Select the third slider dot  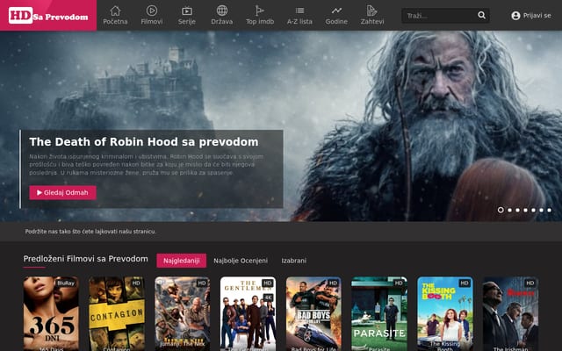(x=517, y=211)
